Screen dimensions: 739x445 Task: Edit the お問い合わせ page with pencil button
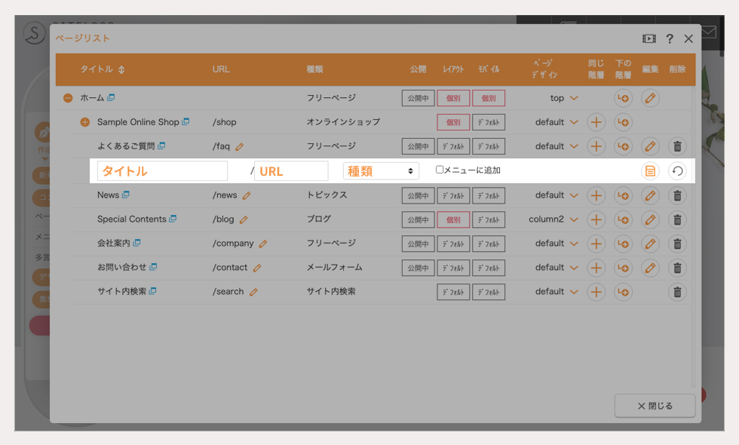coord(650,268)
